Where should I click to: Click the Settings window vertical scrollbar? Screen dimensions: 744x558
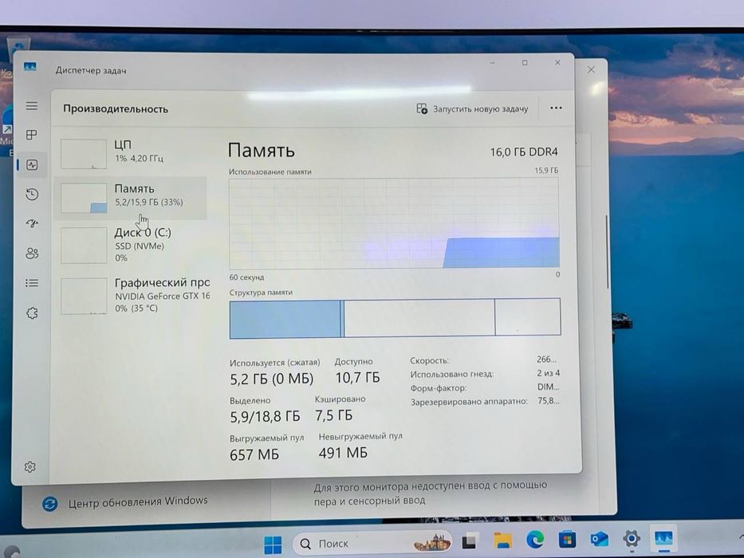coord(607,251)
